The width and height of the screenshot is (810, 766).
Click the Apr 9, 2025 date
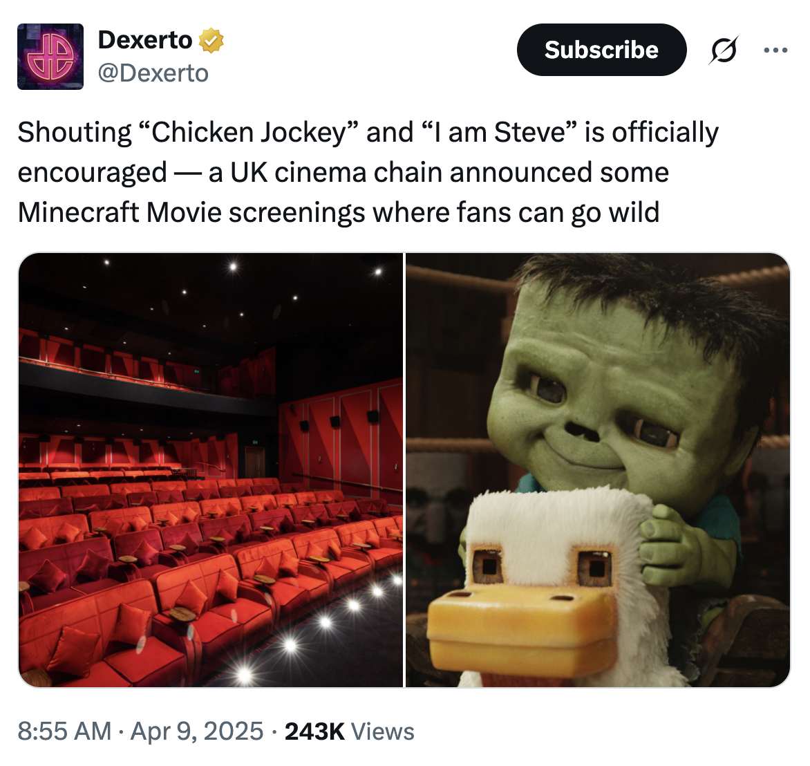tap(197, 731)
